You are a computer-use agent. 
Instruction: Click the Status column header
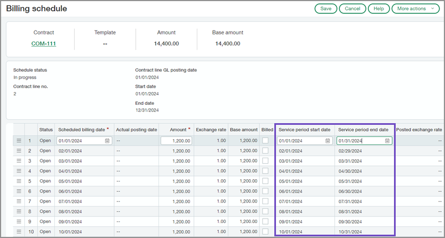tap(46, 129)
